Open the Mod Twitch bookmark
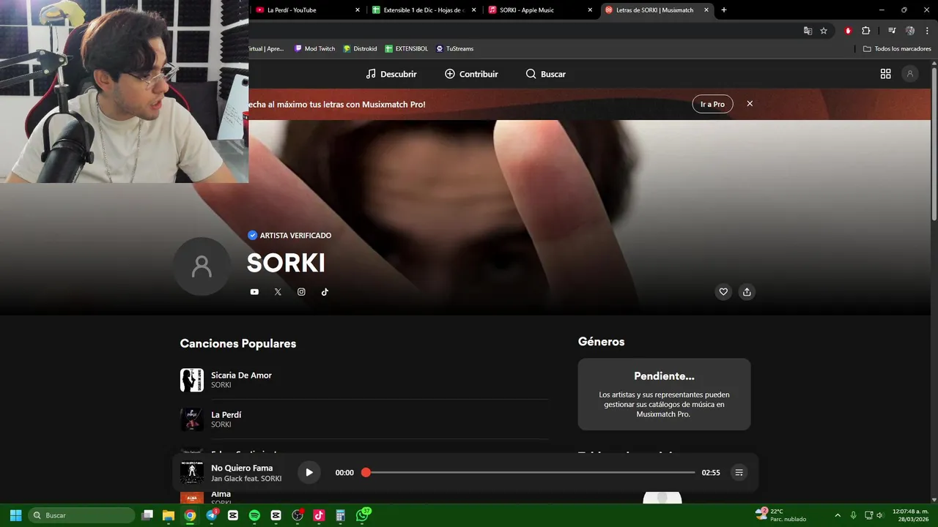The height and width of the screenshot is (527, 938). pyautogui.click(x=314, y=49)
